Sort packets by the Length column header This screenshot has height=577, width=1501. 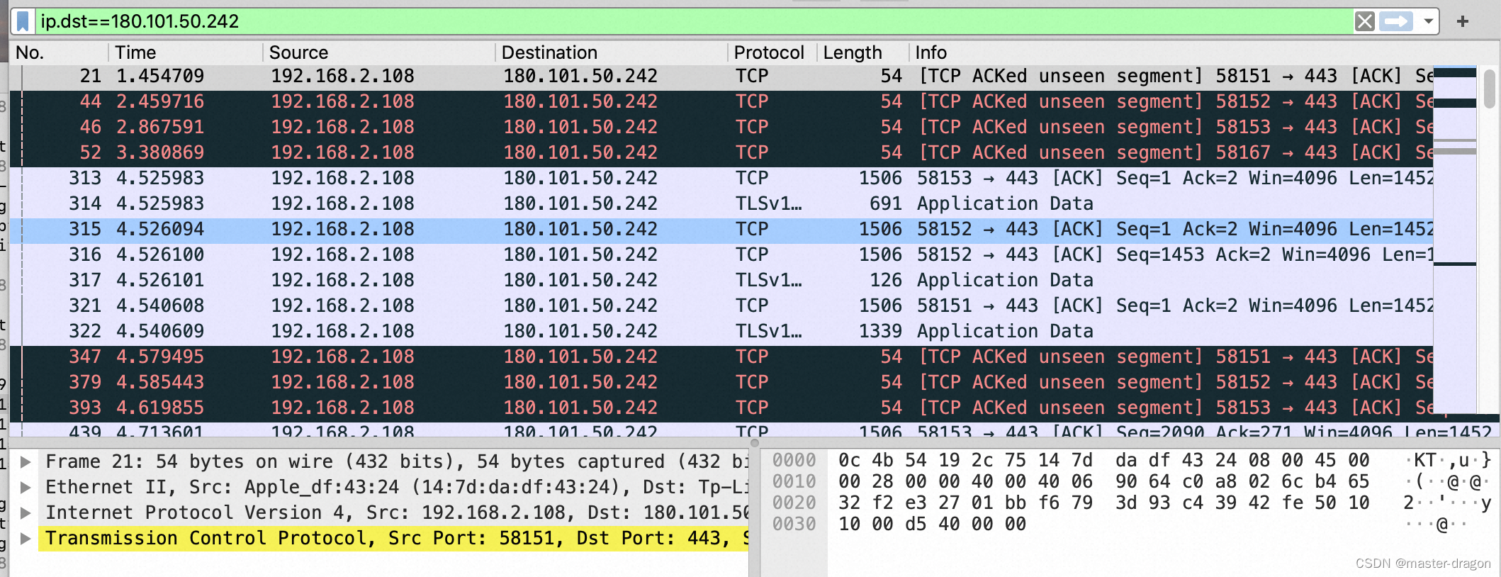tap(863, 52)
